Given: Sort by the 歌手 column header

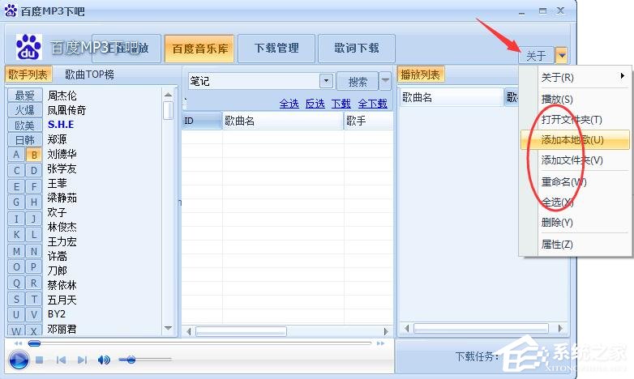Looking at the screenshot, I should [x=368, y=121].
